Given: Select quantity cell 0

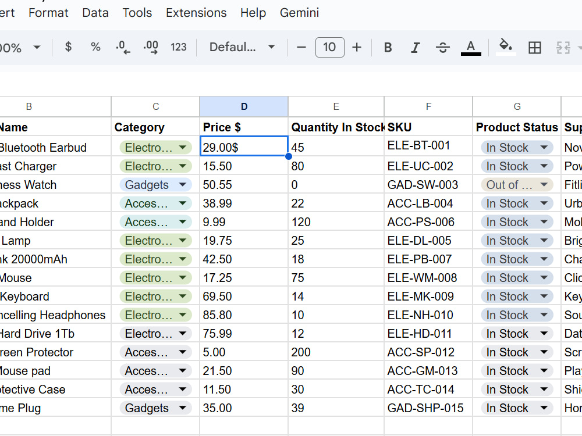Looking at the screenshot, I should [x=336, y=184].
